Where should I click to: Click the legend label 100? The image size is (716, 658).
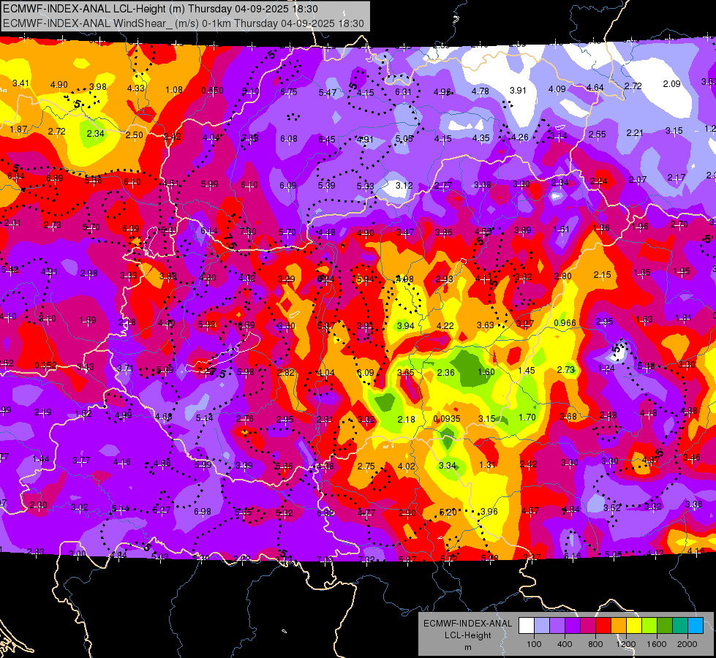pos(534,644)
